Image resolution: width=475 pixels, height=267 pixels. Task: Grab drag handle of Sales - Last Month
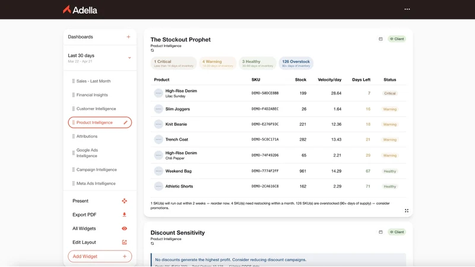(x=73, y=81)
